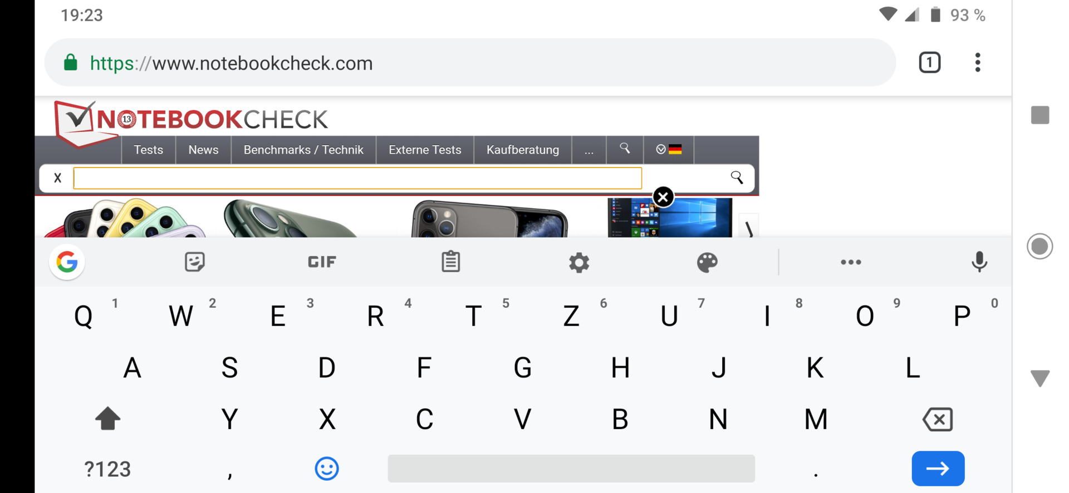This screenshot has height=493, width=1069.
Task: Open the keyboard sticker panel
Action: point(194,262)
